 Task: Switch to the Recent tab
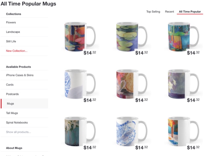coord(169,12)
